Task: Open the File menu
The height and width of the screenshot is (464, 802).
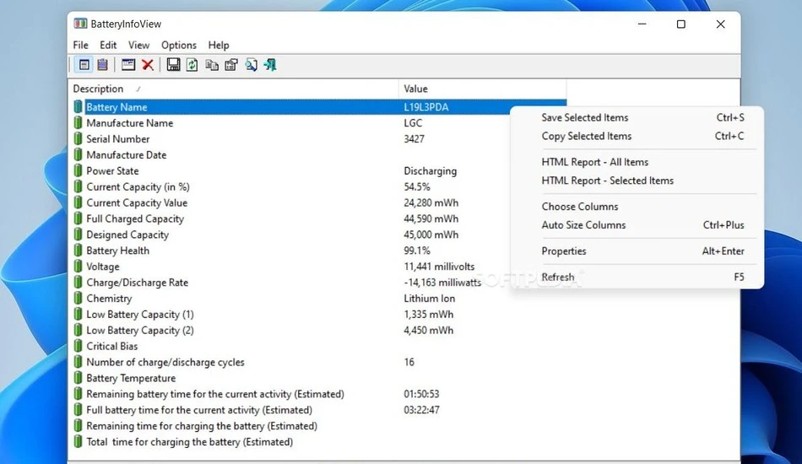Action: click(x=81, y=45)
